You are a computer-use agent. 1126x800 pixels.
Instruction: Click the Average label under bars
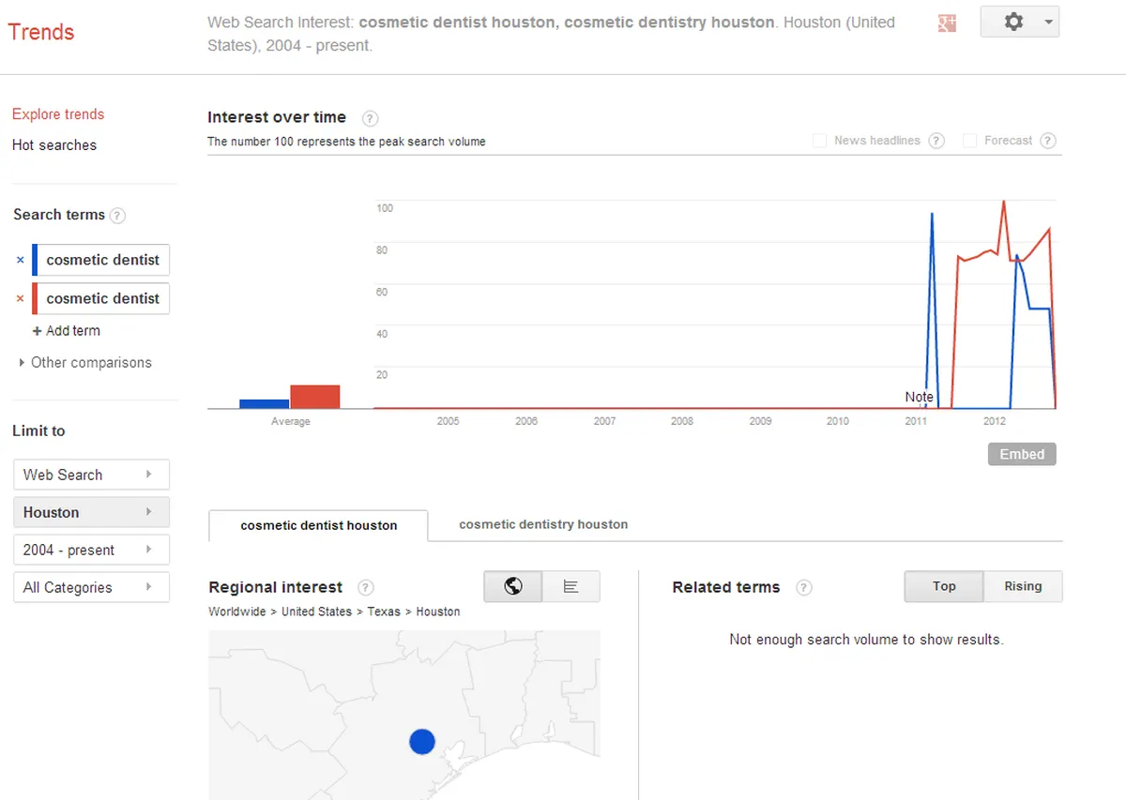click(291, 422)
